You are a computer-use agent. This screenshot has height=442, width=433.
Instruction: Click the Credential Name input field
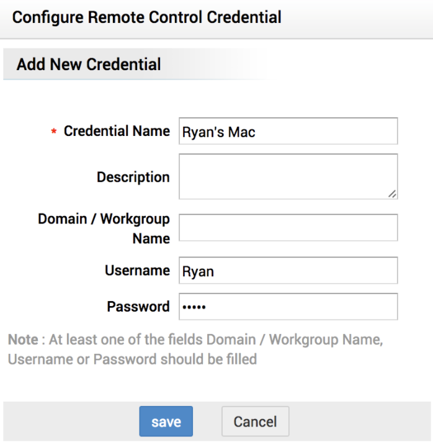coord(288,132)
